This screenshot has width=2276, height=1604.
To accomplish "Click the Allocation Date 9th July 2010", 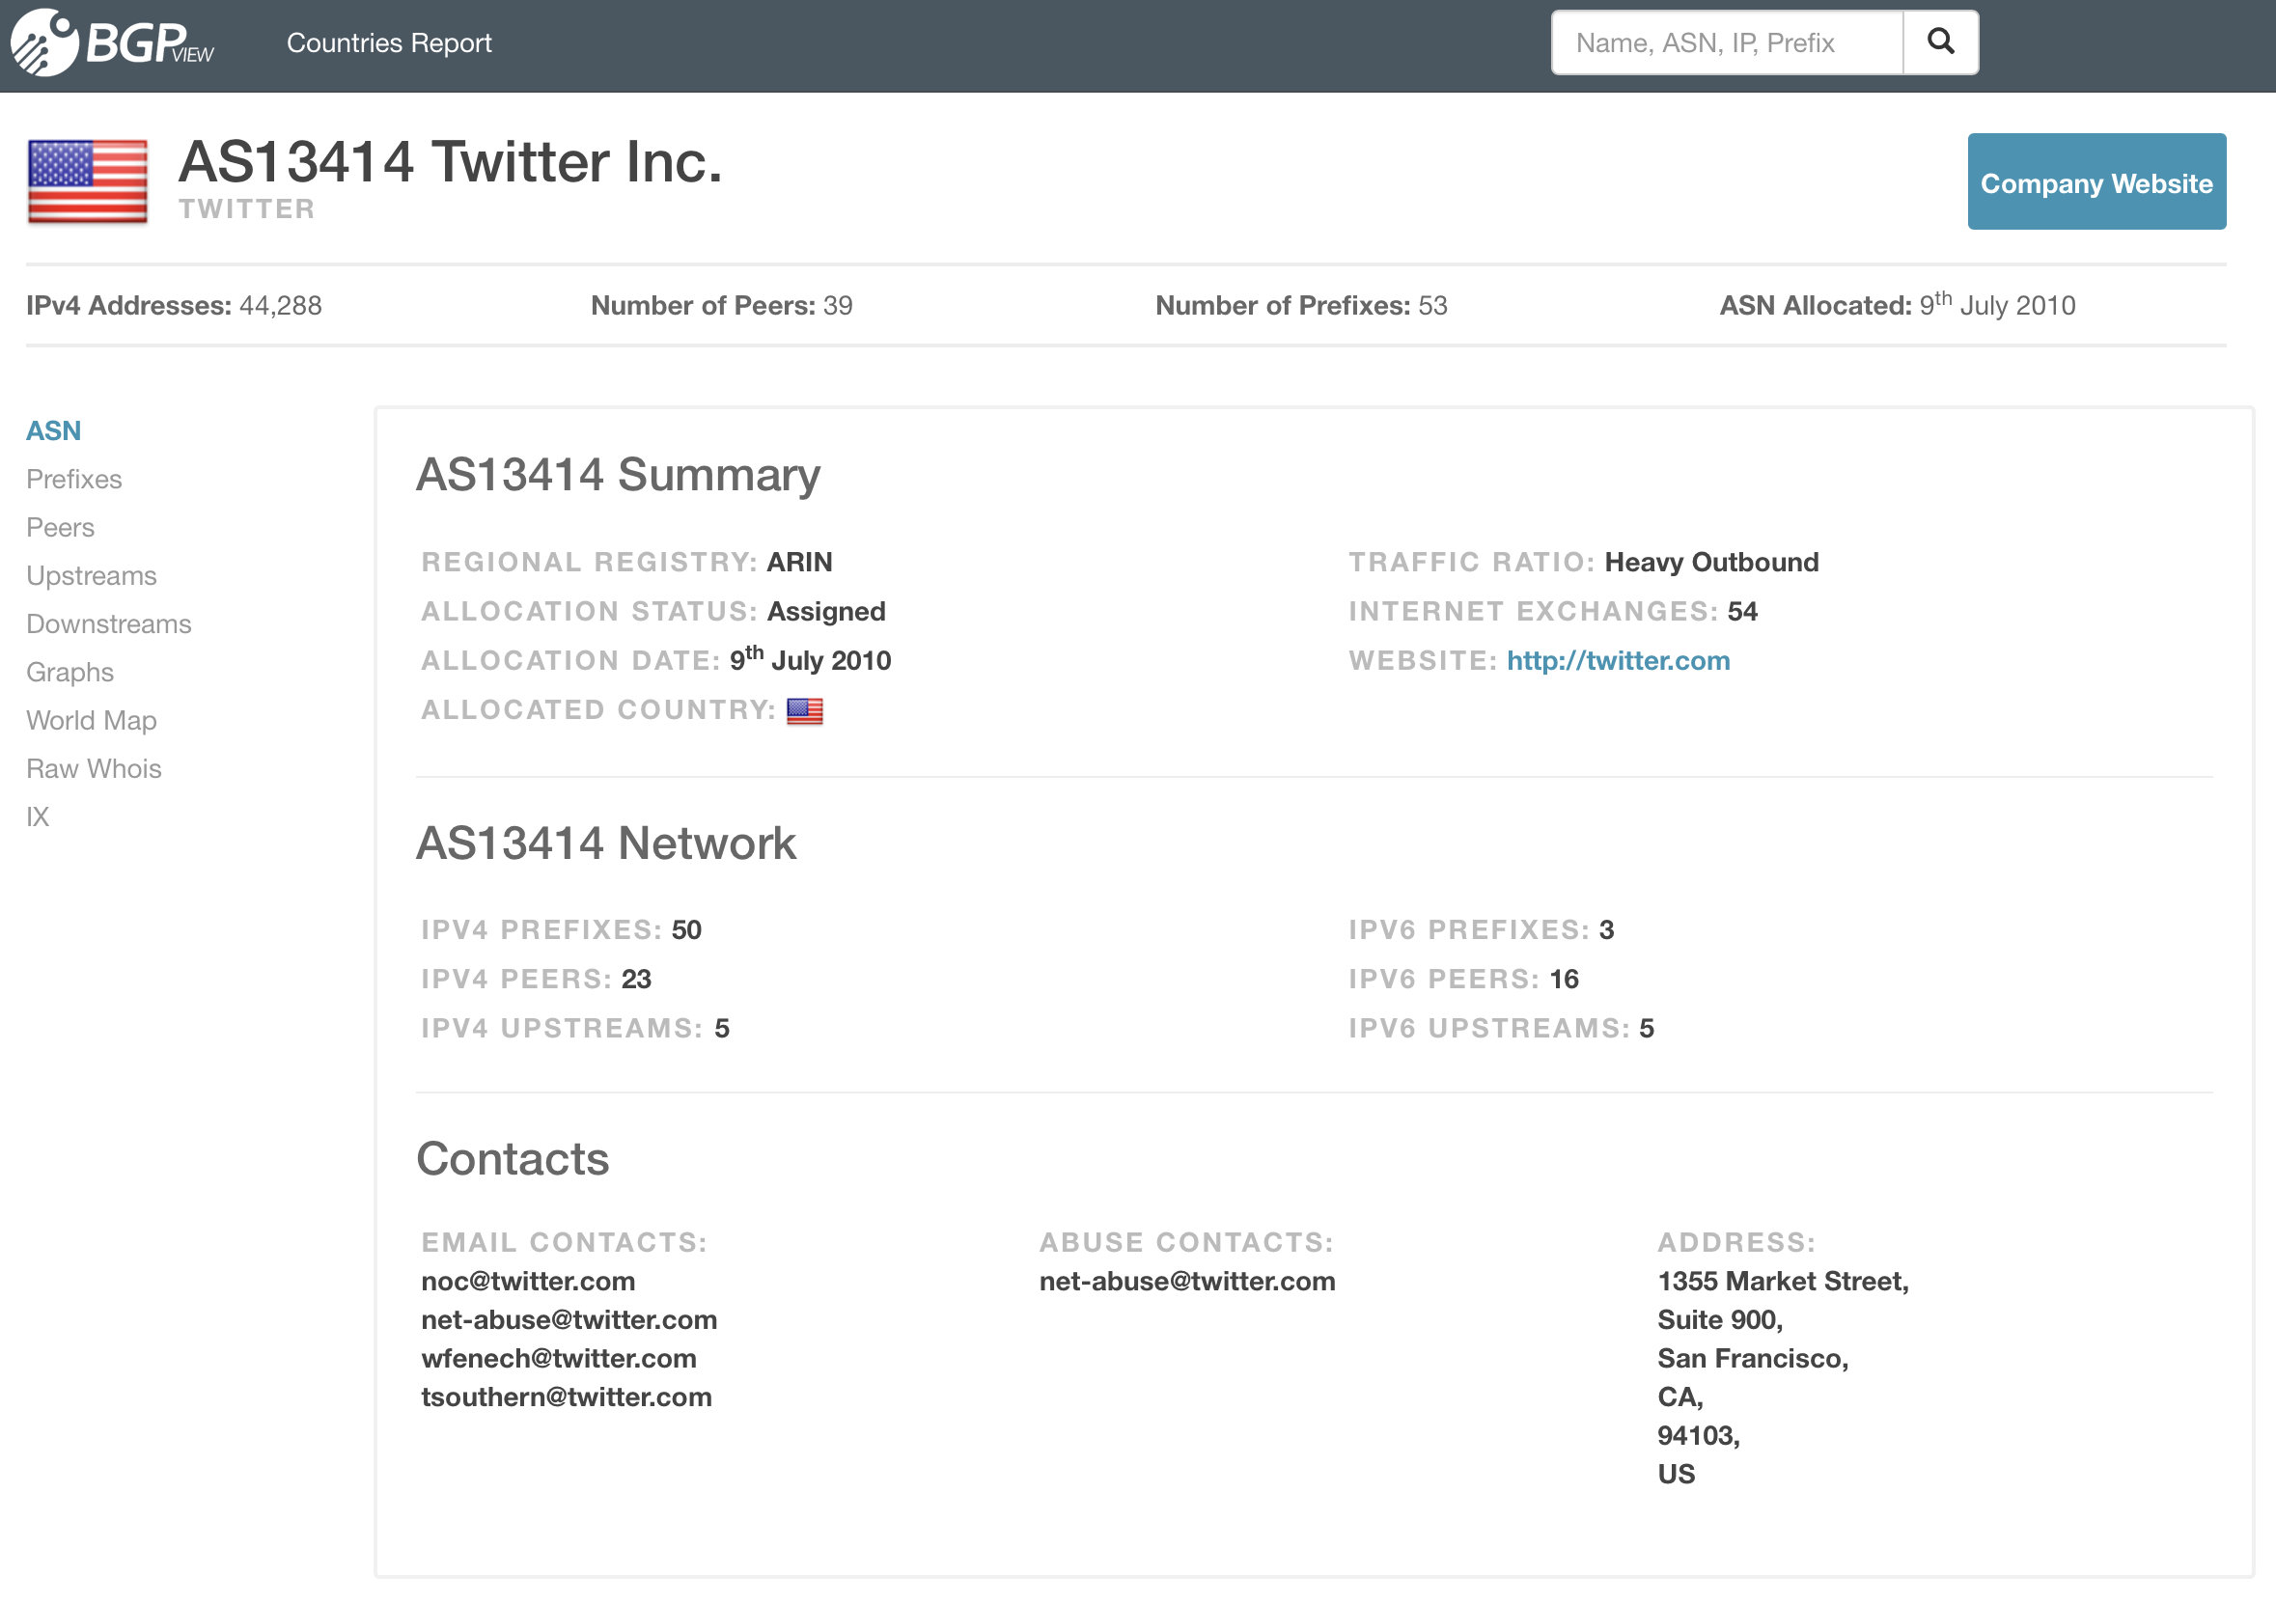I will (x=810, y=658).
